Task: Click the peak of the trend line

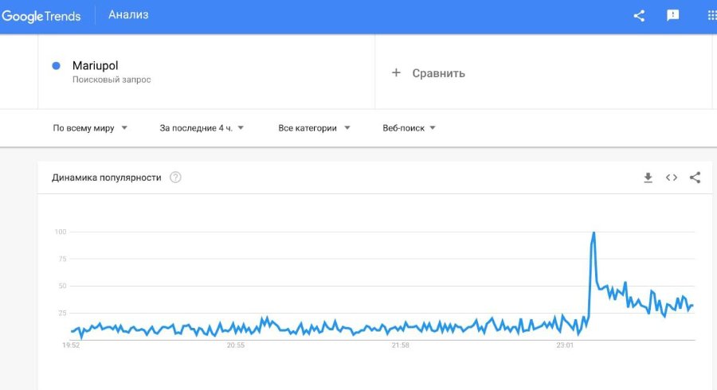Action: click(x=594, y=233)
